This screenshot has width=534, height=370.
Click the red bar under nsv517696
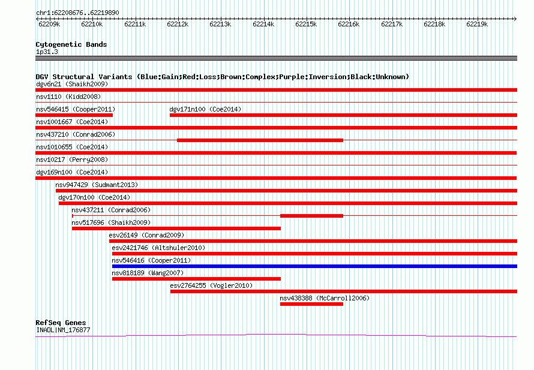pyautogui.click(x=176, y=228)
